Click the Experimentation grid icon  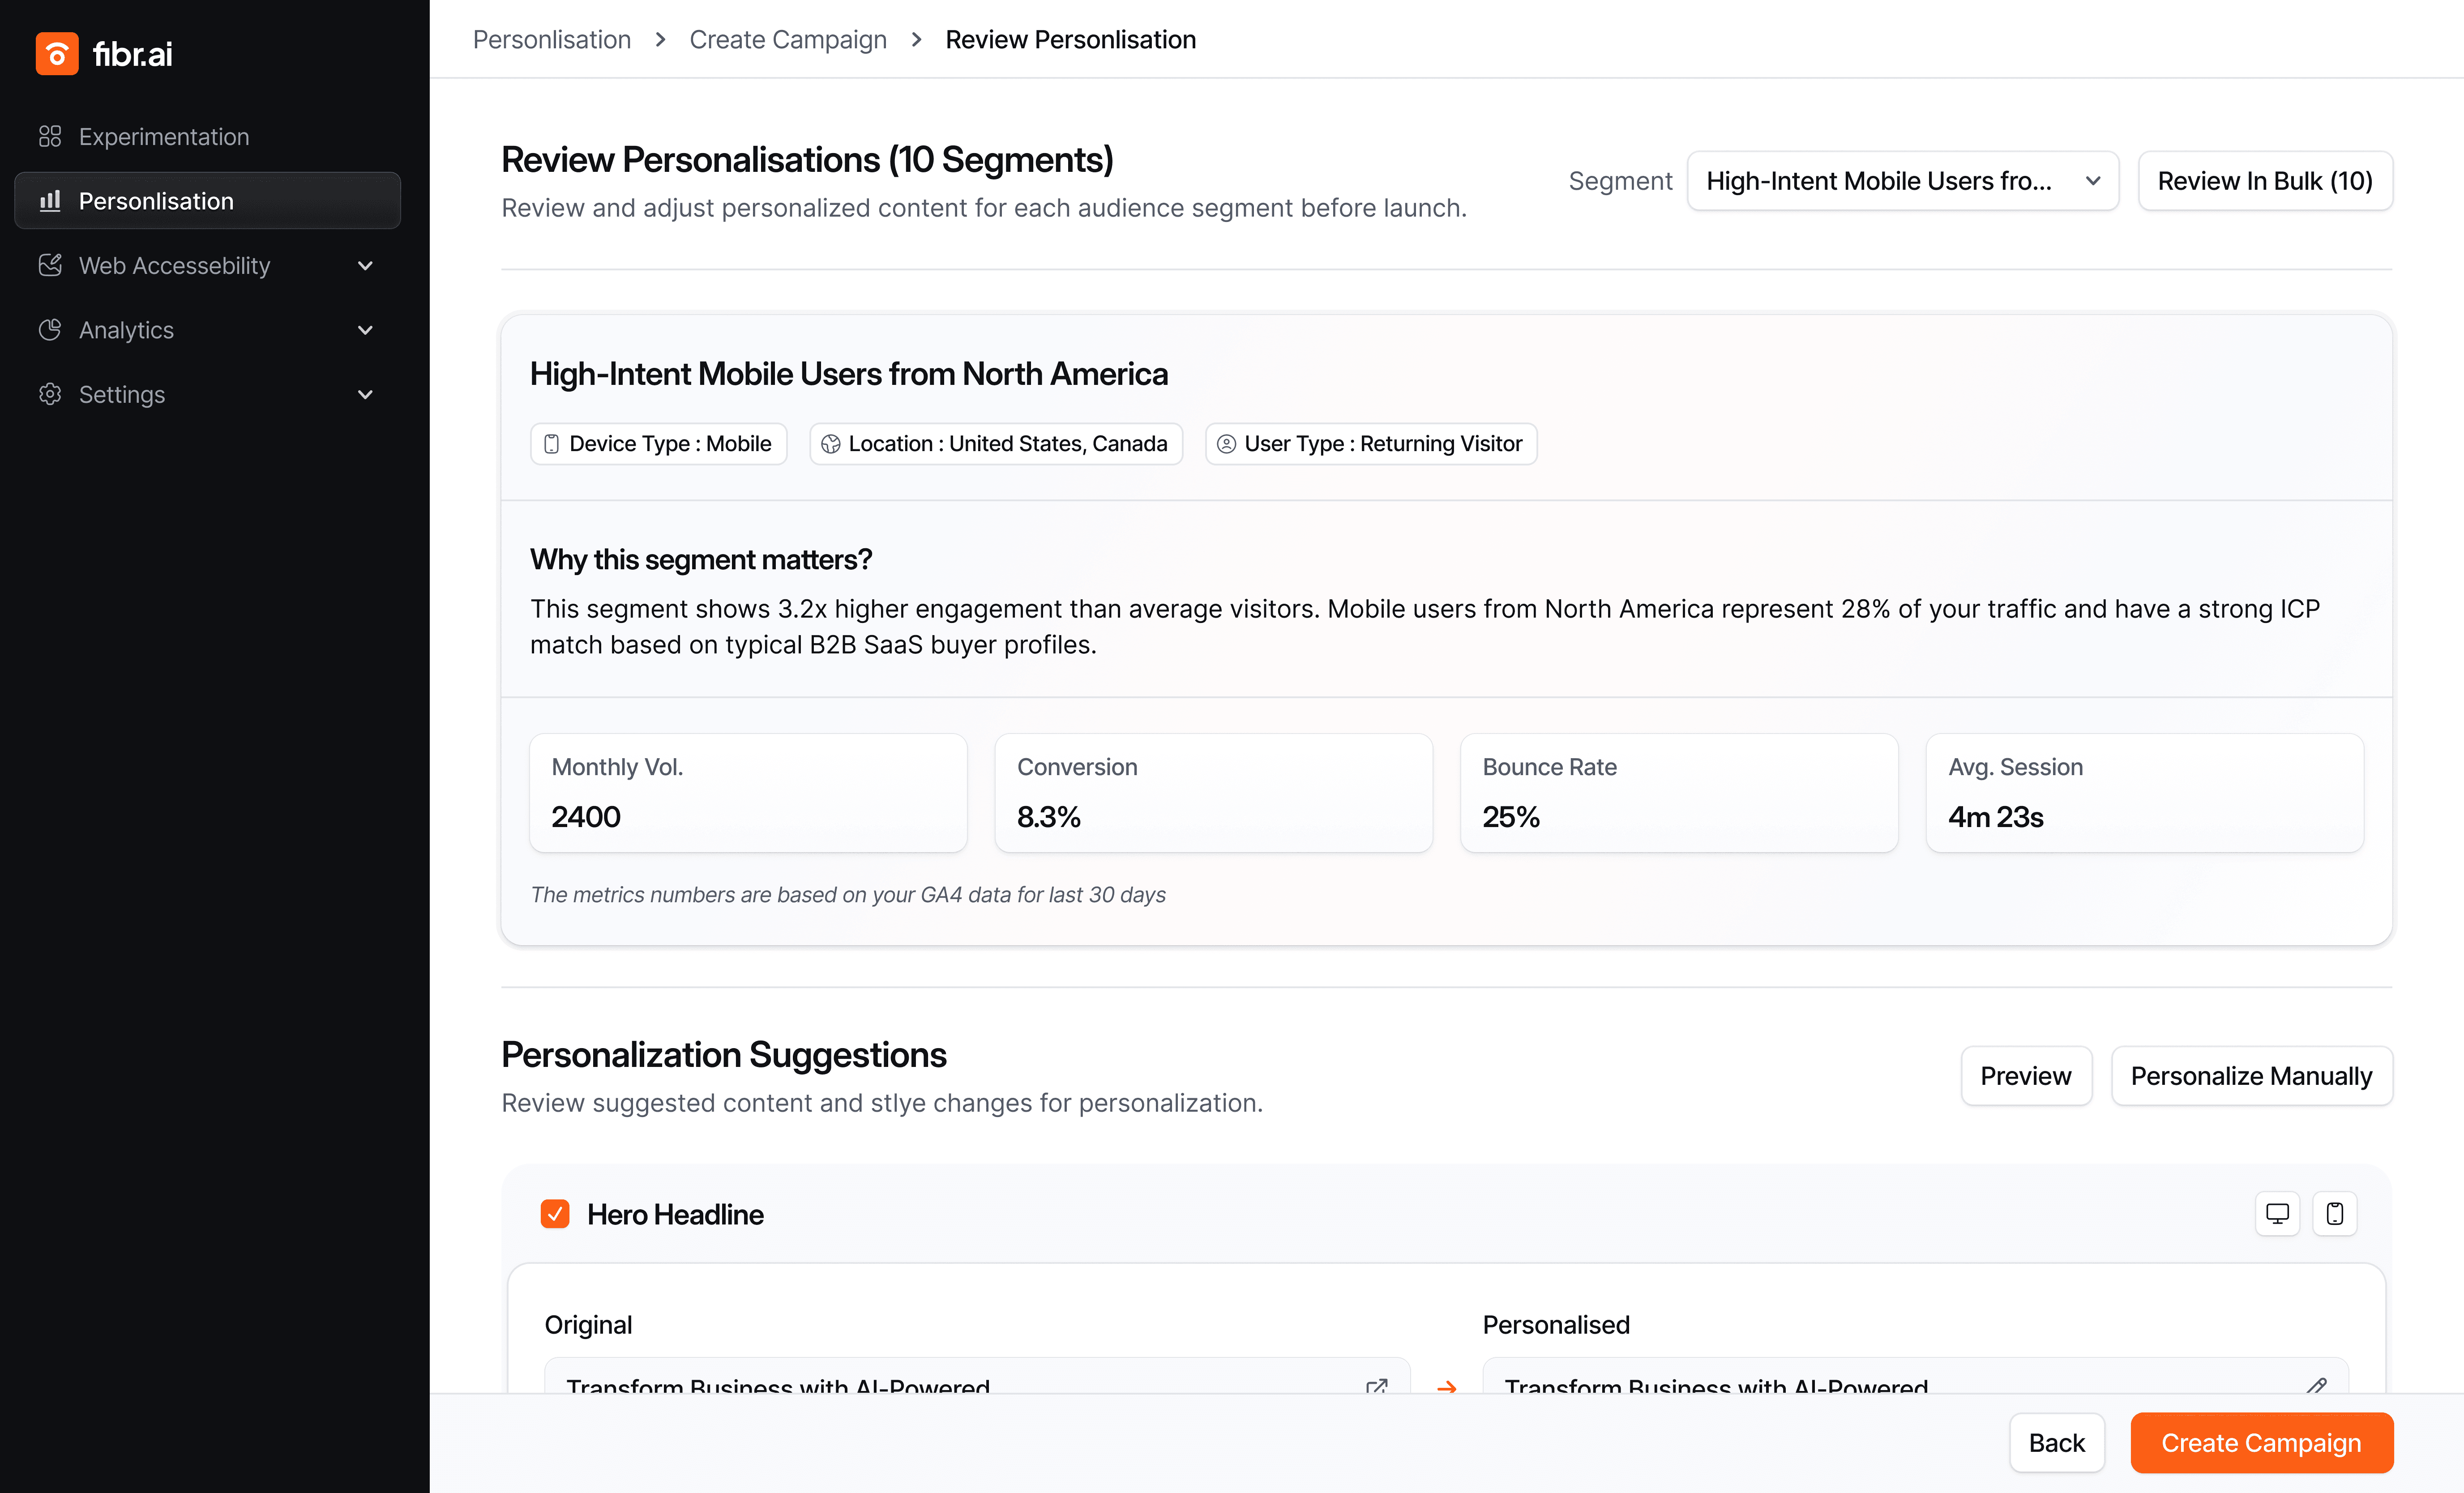(50, 136)
